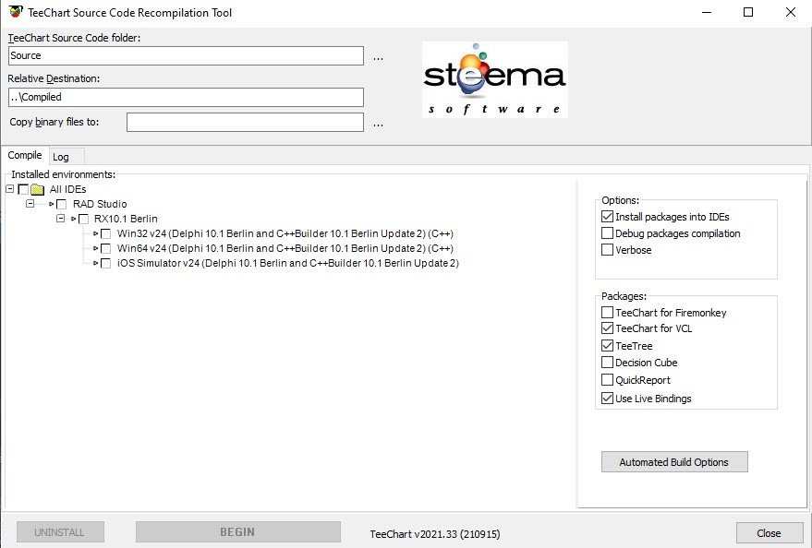Check the Win32 v24 platform checkbox
812x548 pixels.
pos(105,233)
